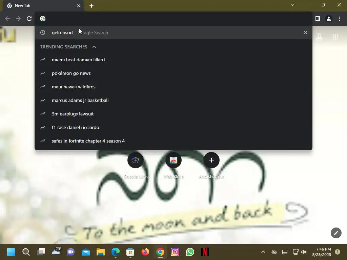
Task: Choose f1 race daniel ricciardo suggestion
Action: [x=173, y=127]
